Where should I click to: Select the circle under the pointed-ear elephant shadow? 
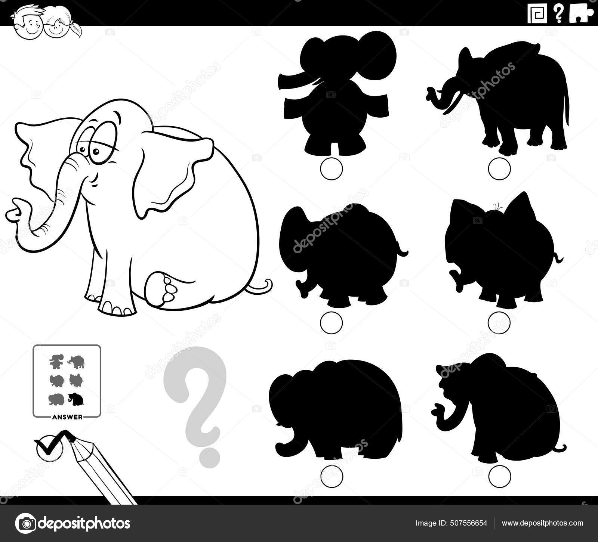pyautogui.click(x=499, y=322)
